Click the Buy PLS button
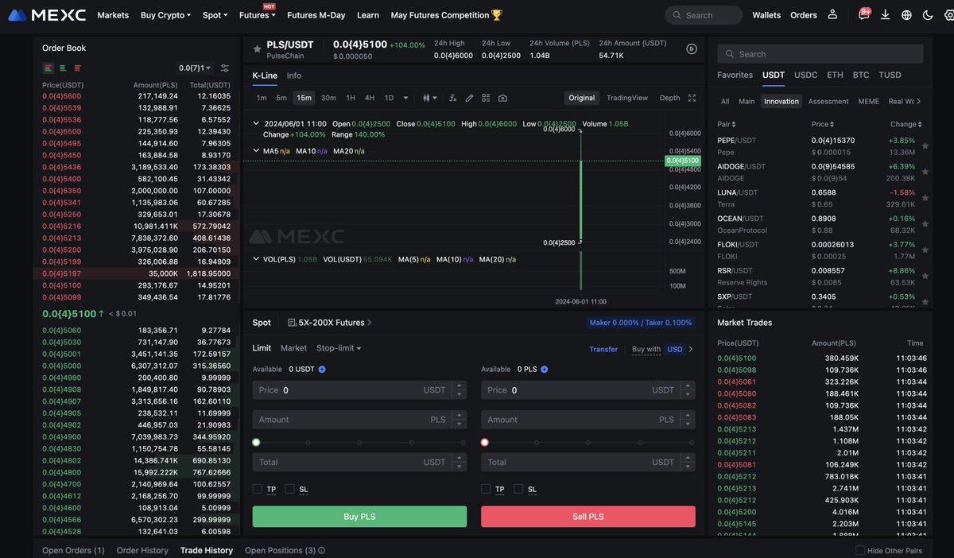The width and height of the screenshot is (954, 558). [359, 517]
